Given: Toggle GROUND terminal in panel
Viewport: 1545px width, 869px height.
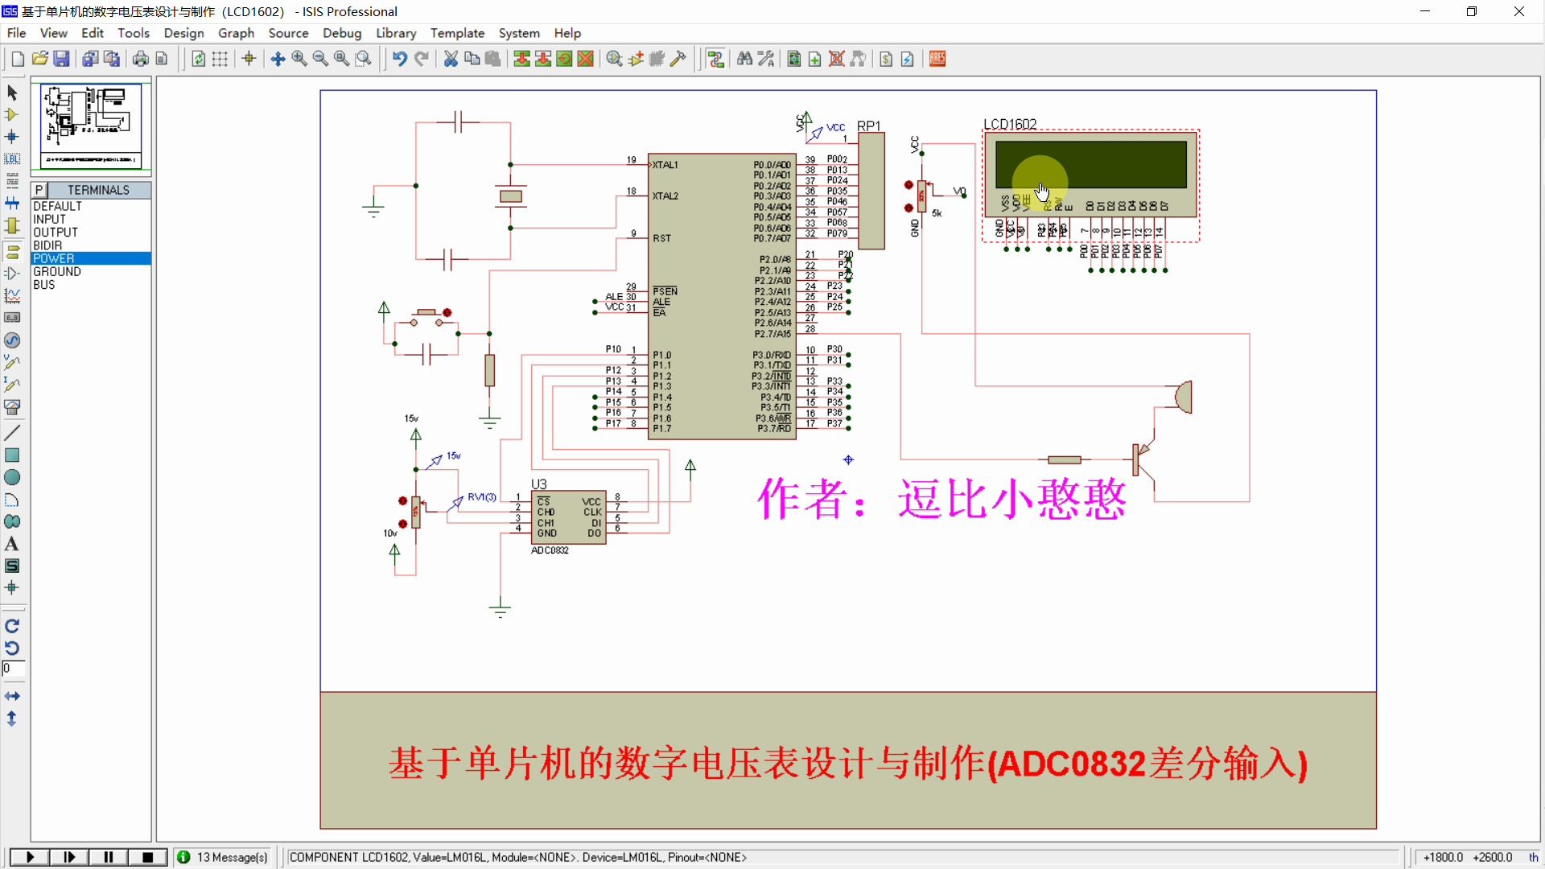Looking at the screenshot, I should (56, 272).
